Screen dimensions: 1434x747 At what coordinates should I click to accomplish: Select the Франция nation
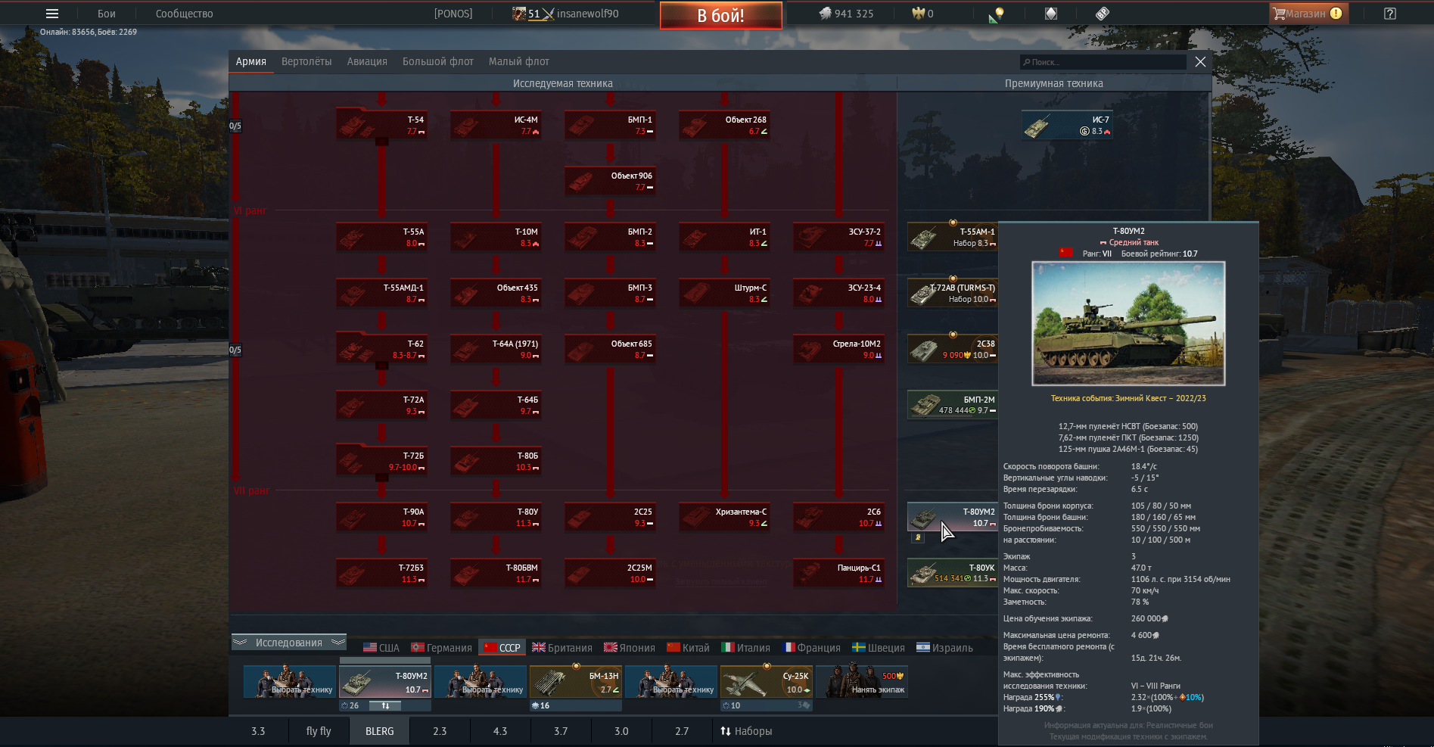811,648
